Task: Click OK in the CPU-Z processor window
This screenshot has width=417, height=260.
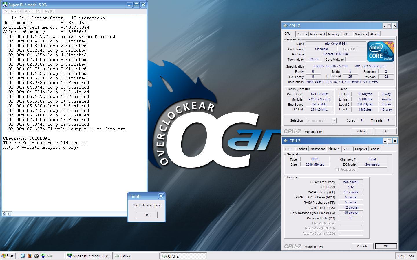Action: [x=385, y=131]
